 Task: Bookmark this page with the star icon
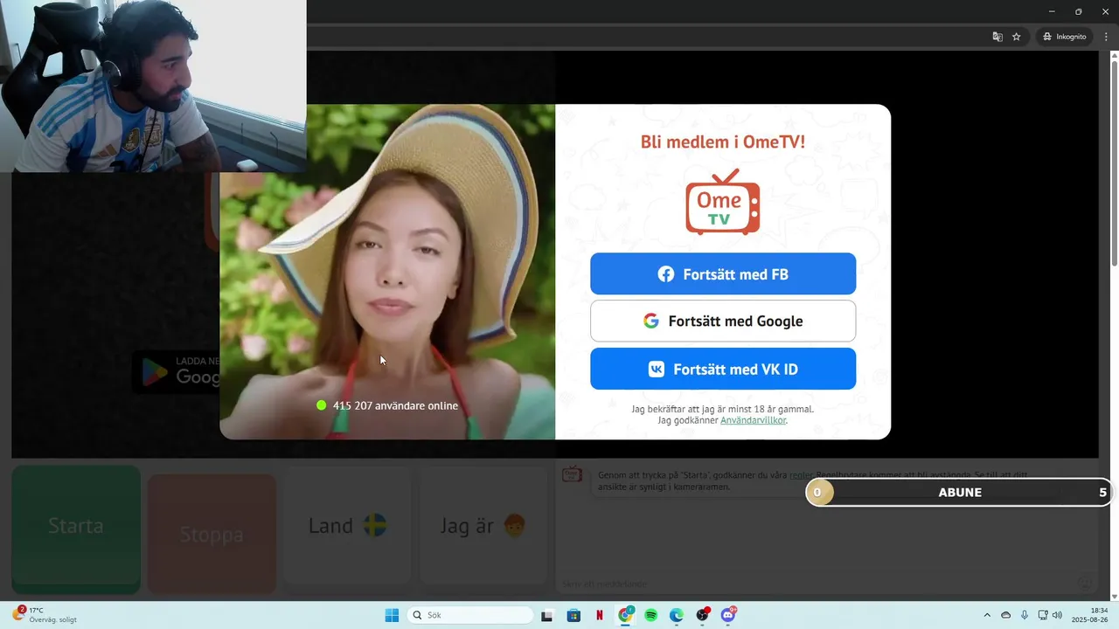1017,37
